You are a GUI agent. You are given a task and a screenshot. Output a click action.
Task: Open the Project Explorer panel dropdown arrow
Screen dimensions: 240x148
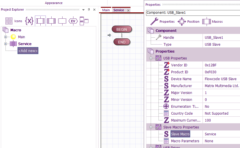(x=83, y=9)
